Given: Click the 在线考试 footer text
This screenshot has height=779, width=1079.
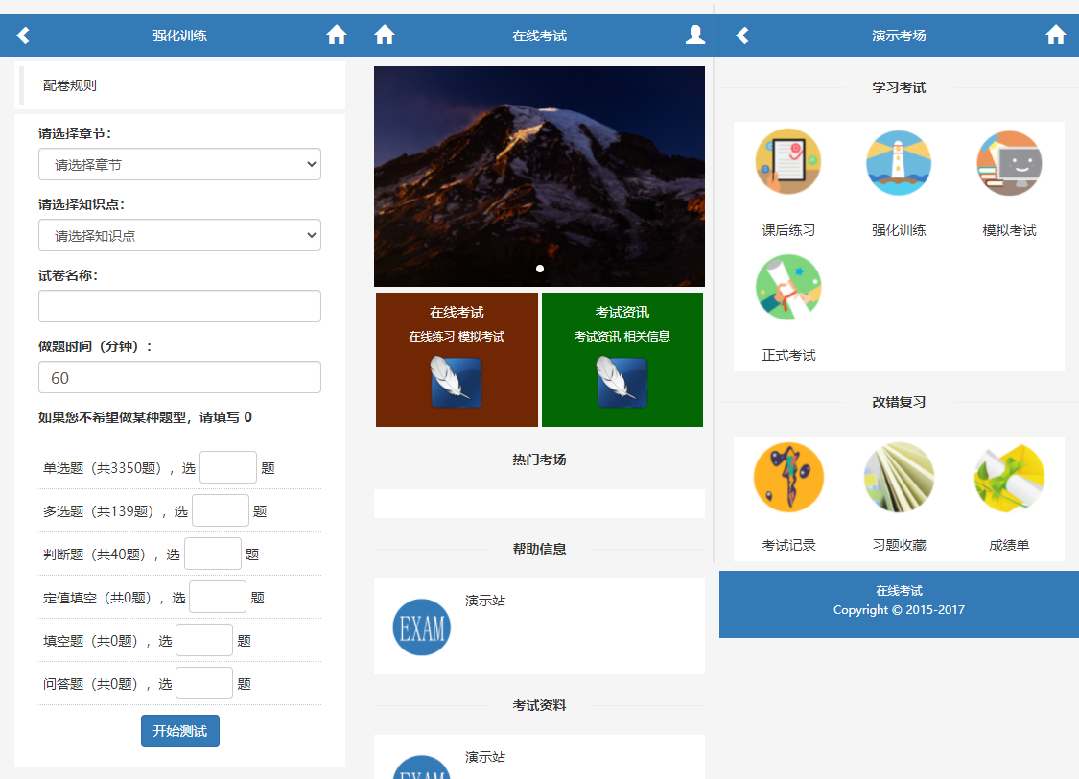Looking at the screenshot, I should pos(899,590).
